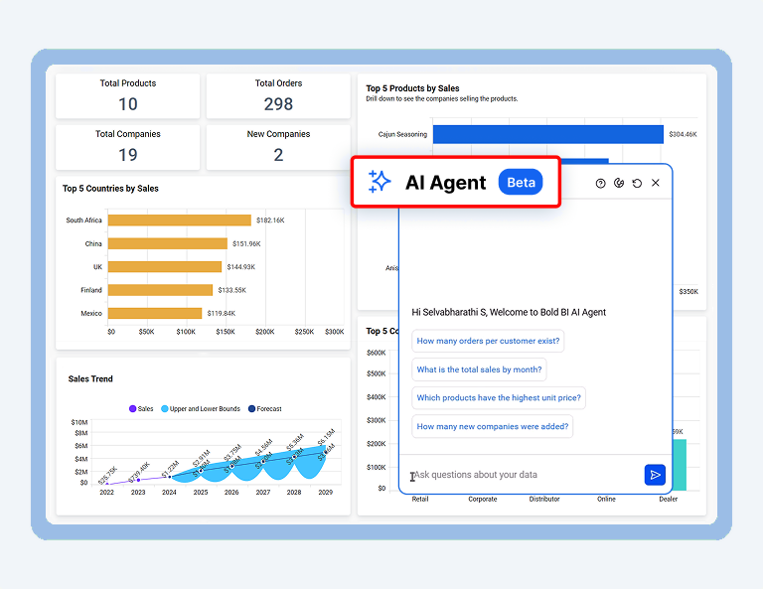Click the 'Drill down to see the companies' subtitle
Image resolution: width=763 pixels, height=589 pixels.
442,98
